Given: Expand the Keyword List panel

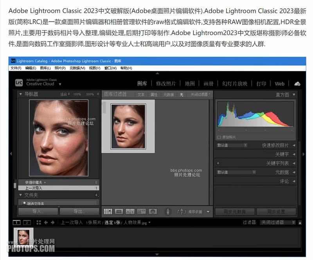Looking at the screenshot, I should tap(294, 163).
